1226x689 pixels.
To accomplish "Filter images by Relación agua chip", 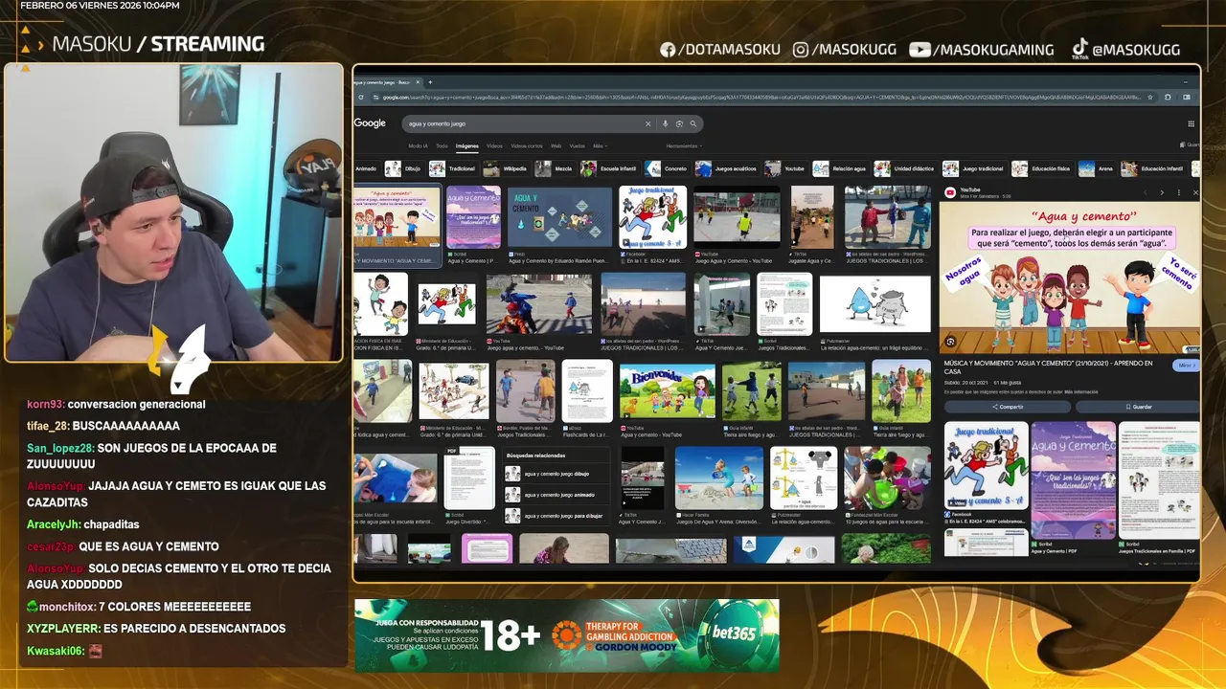I will [839, 168].
